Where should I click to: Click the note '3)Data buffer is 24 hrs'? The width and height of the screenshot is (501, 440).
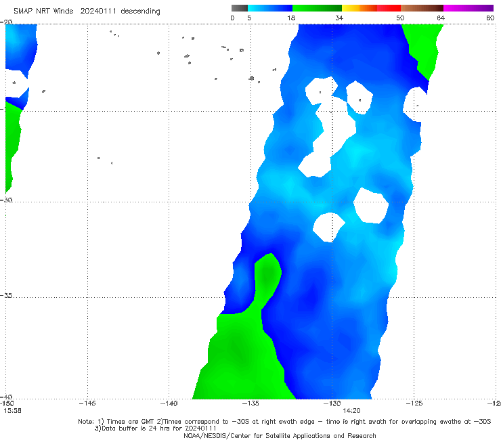pyautogui.click(x=155, y=428)
